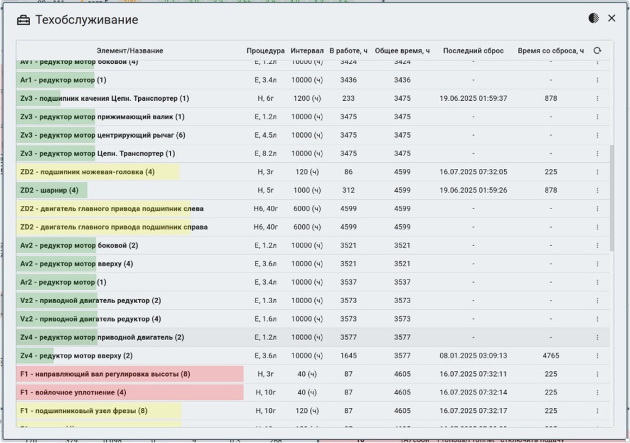Close the Техобслуживание dialog

pyautogui.click(x=612, y=18)
